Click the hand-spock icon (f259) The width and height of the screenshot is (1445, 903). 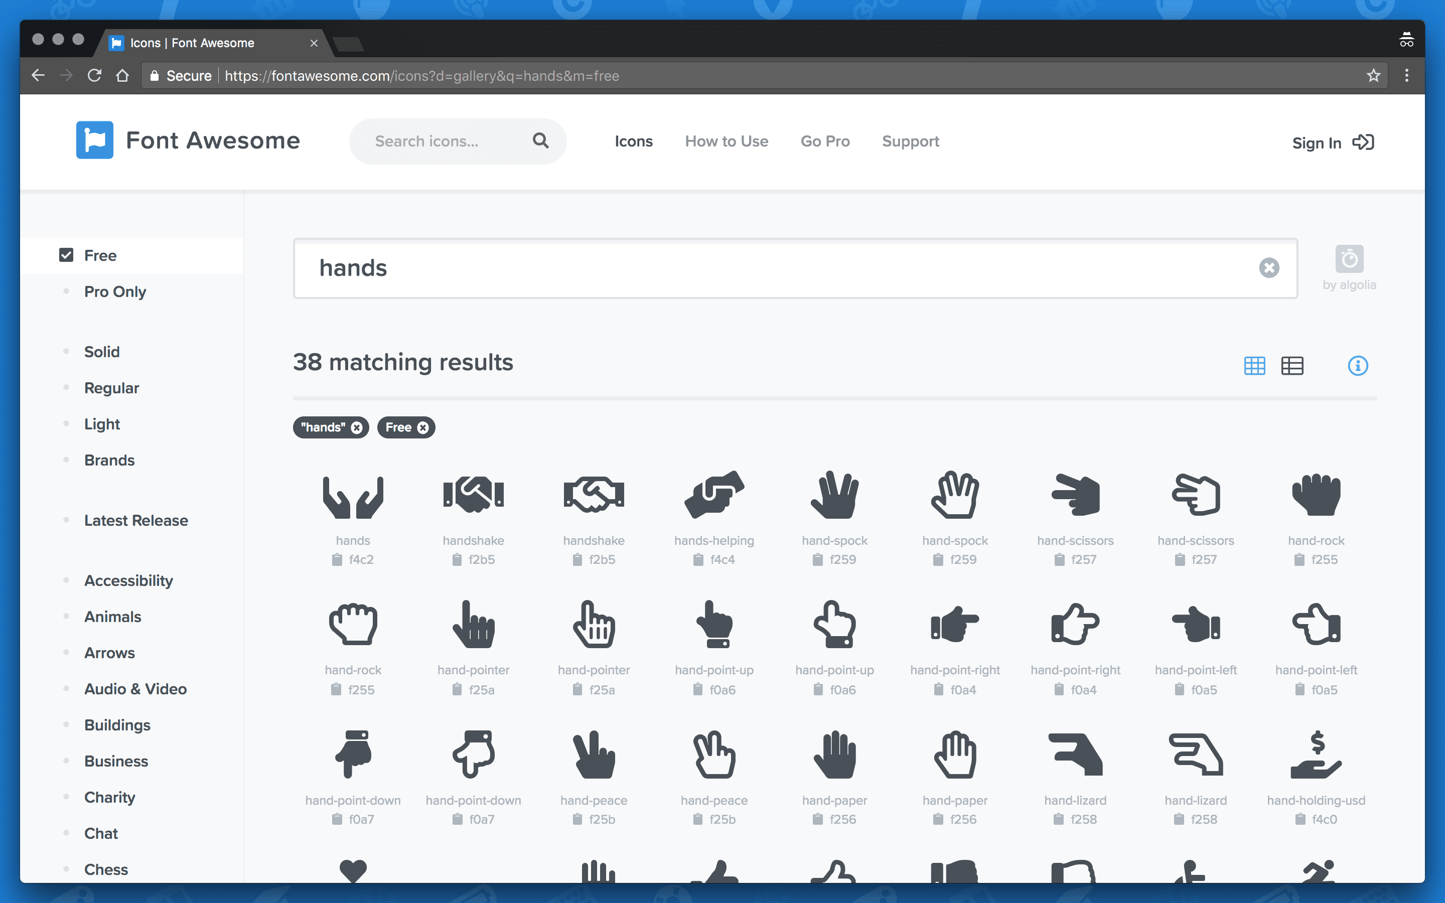coord(834,494)
